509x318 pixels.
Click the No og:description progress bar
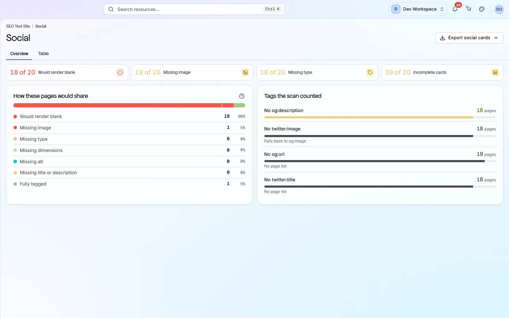coord(380,117)
